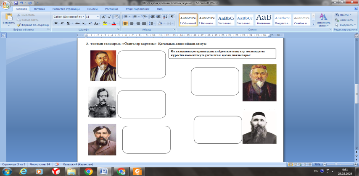The image size is (359, 176).
Task: Click the sort A-Z icon
Action: point(165,16)
